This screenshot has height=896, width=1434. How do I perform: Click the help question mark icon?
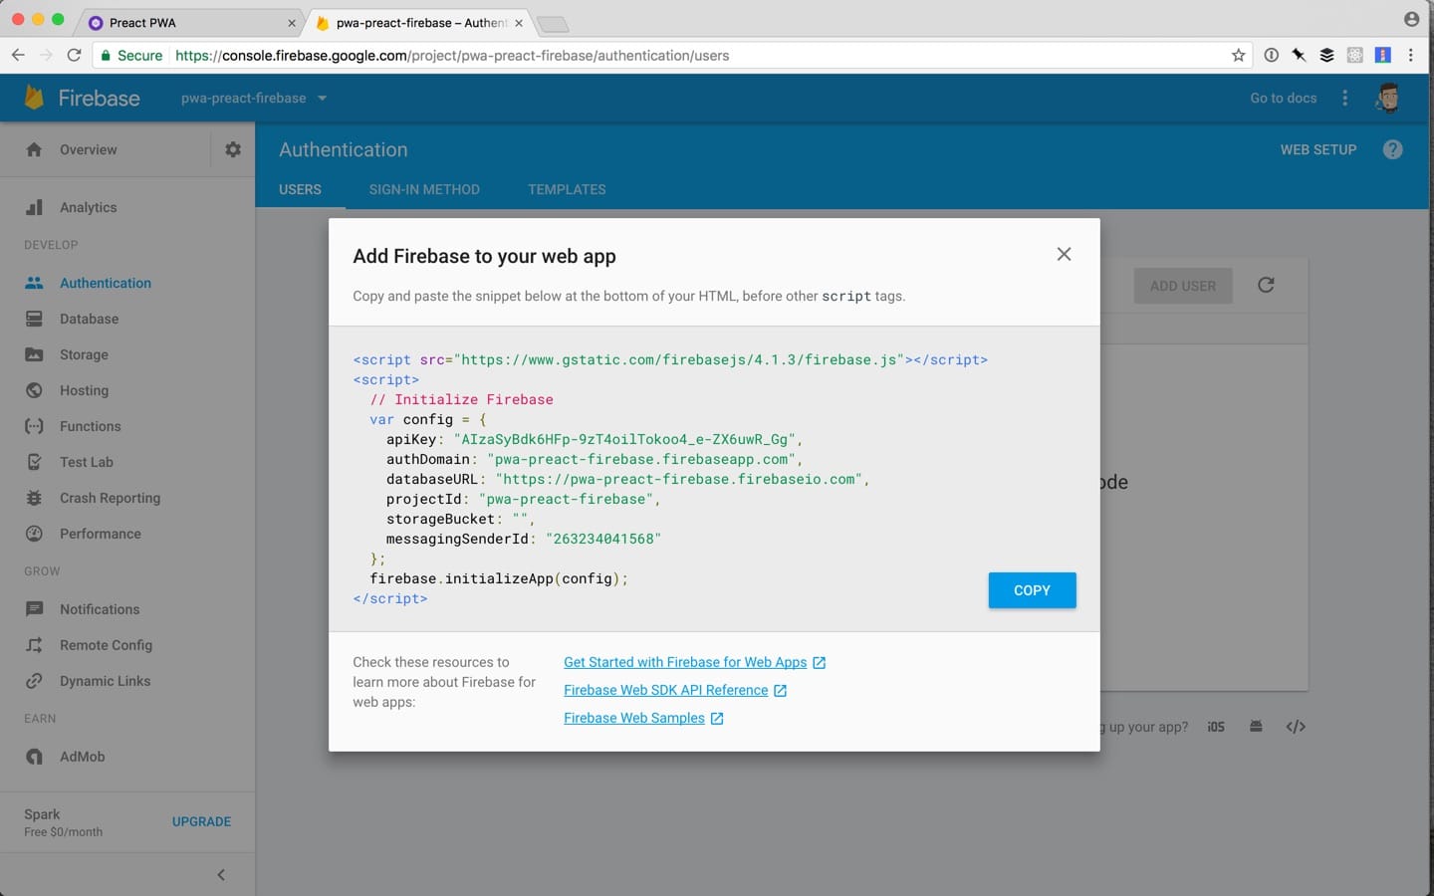(x=1393, y=149)
